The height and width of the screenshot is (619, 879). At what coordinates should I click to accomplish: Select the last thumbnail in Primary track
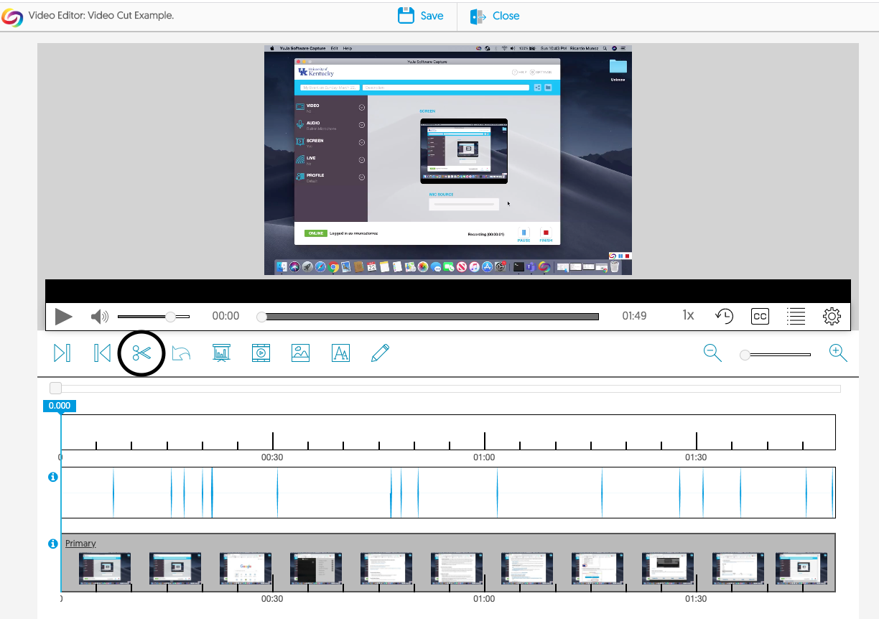coord(801,568)
